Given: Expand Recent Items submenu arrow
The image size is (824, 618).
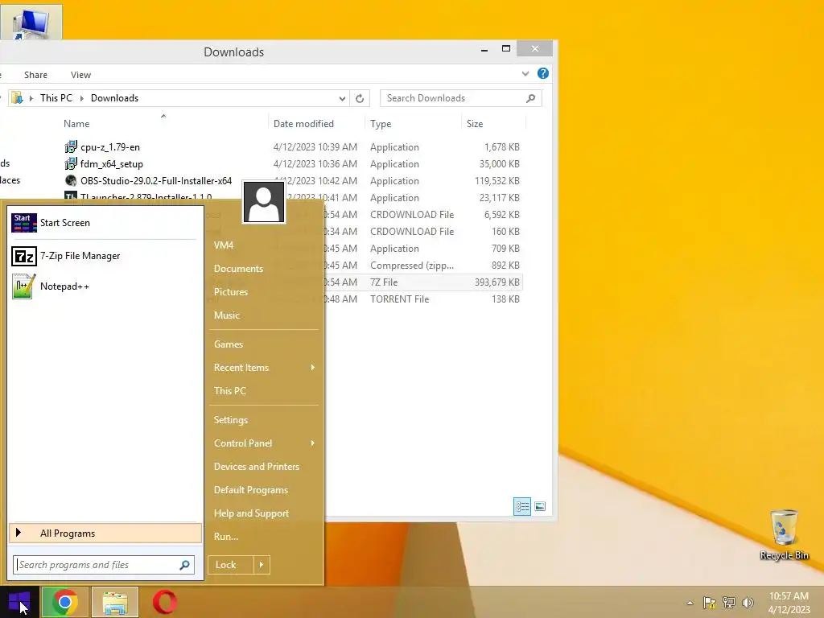Looking at the screenshot, I should tap(313, 367).
